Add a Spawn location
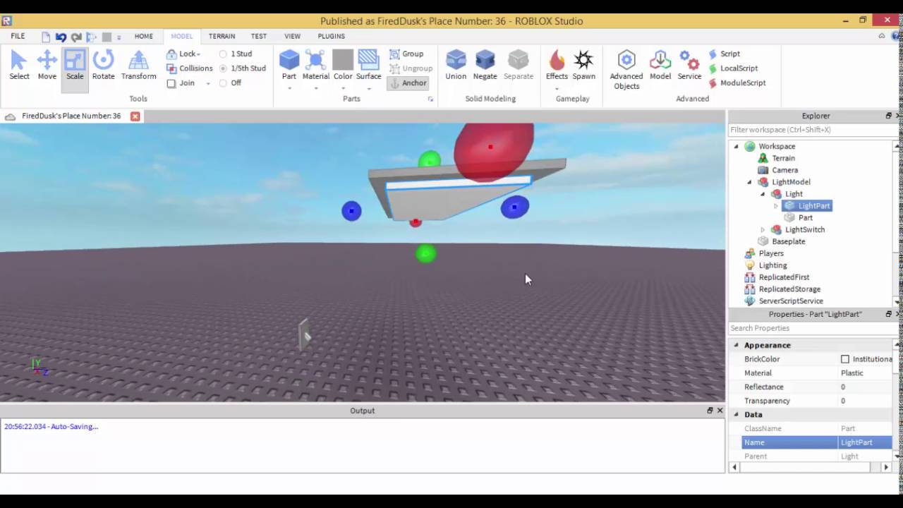903x508 pixels. [x=583, y=65]
